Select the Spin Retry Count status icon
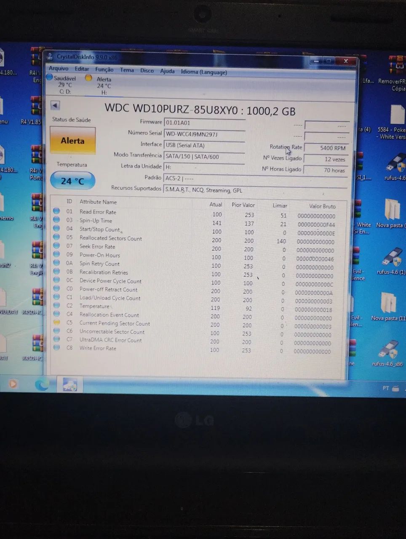Screen dimensions: 406x539 coord(56,263)
